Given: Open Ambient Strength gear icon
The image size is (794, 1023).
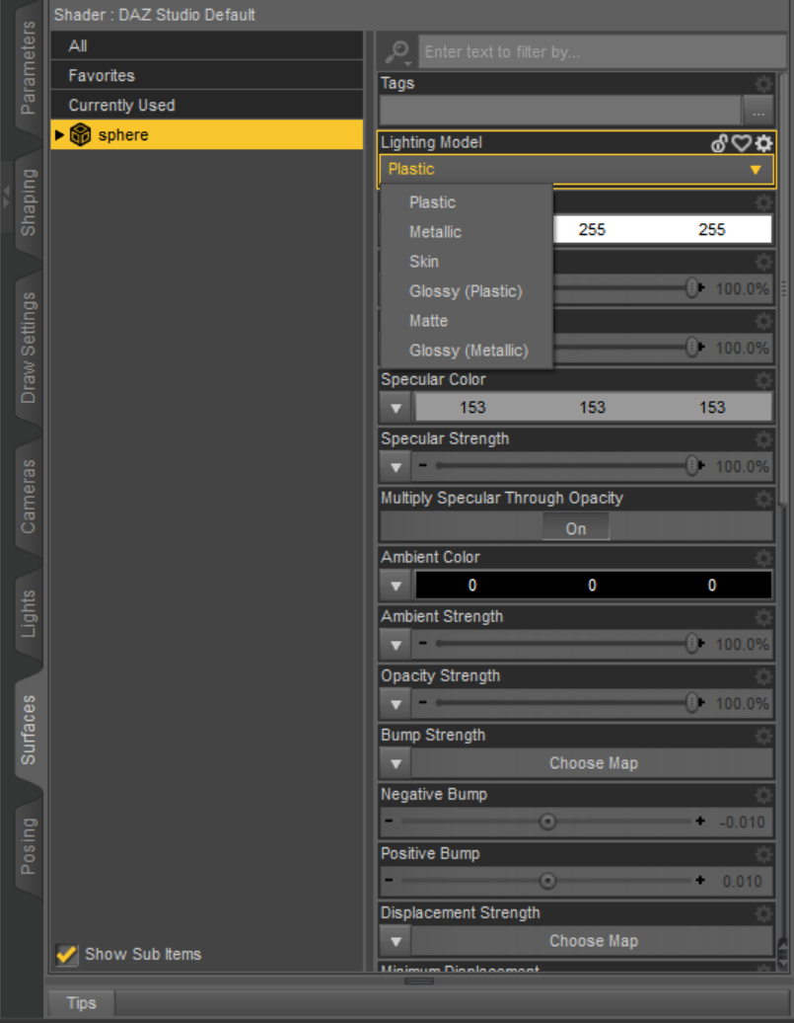Looking at the screenshot, I should point(763,617).
